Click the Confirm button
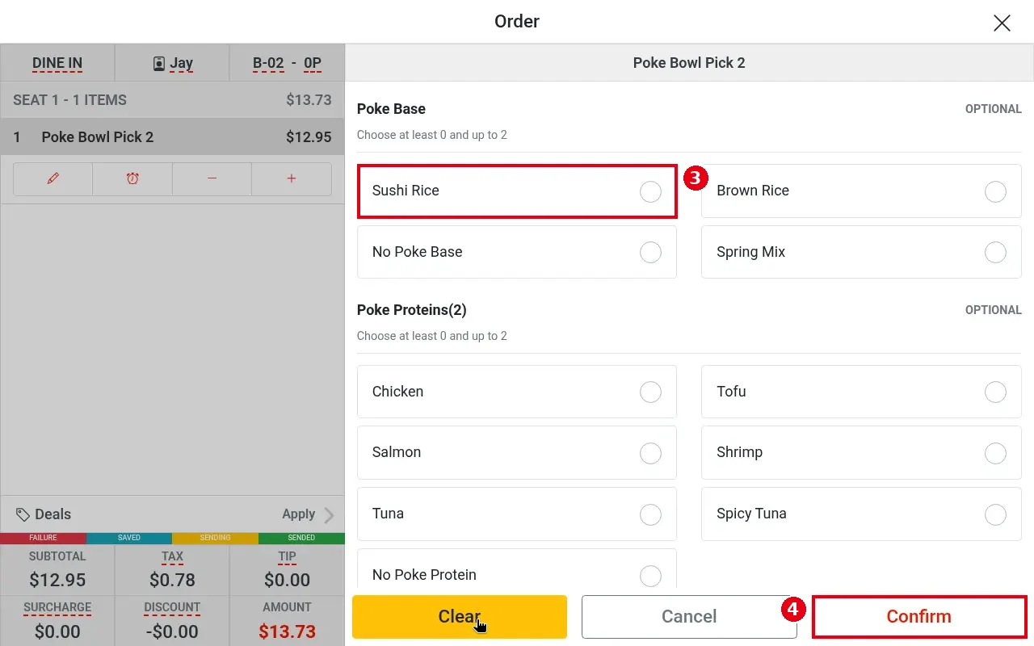Viewport: 1034px width, 646px height. tap(919, 617)
